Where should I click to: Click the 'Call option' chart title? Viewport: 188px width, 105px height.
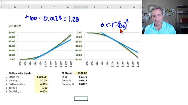pyautogui.click(x=15, y=26)
